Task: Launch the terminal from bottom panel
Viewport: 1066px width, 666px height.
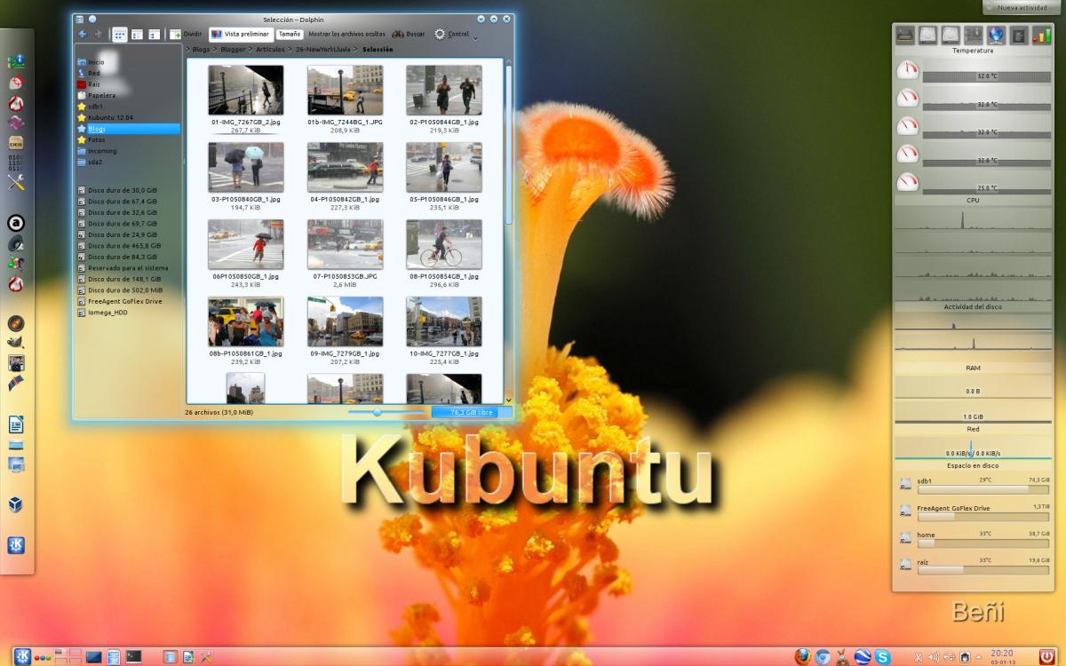Action: click(134, 656)
